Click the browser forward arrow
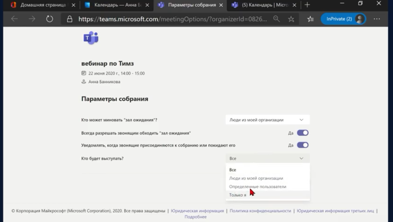The width and height of the screenshot is (393, 222). click(x=32, y=19)
